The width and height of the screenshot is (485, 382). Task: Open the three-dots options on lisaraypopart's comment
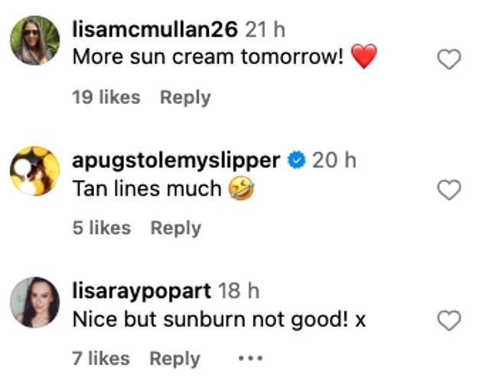(251, 358)
